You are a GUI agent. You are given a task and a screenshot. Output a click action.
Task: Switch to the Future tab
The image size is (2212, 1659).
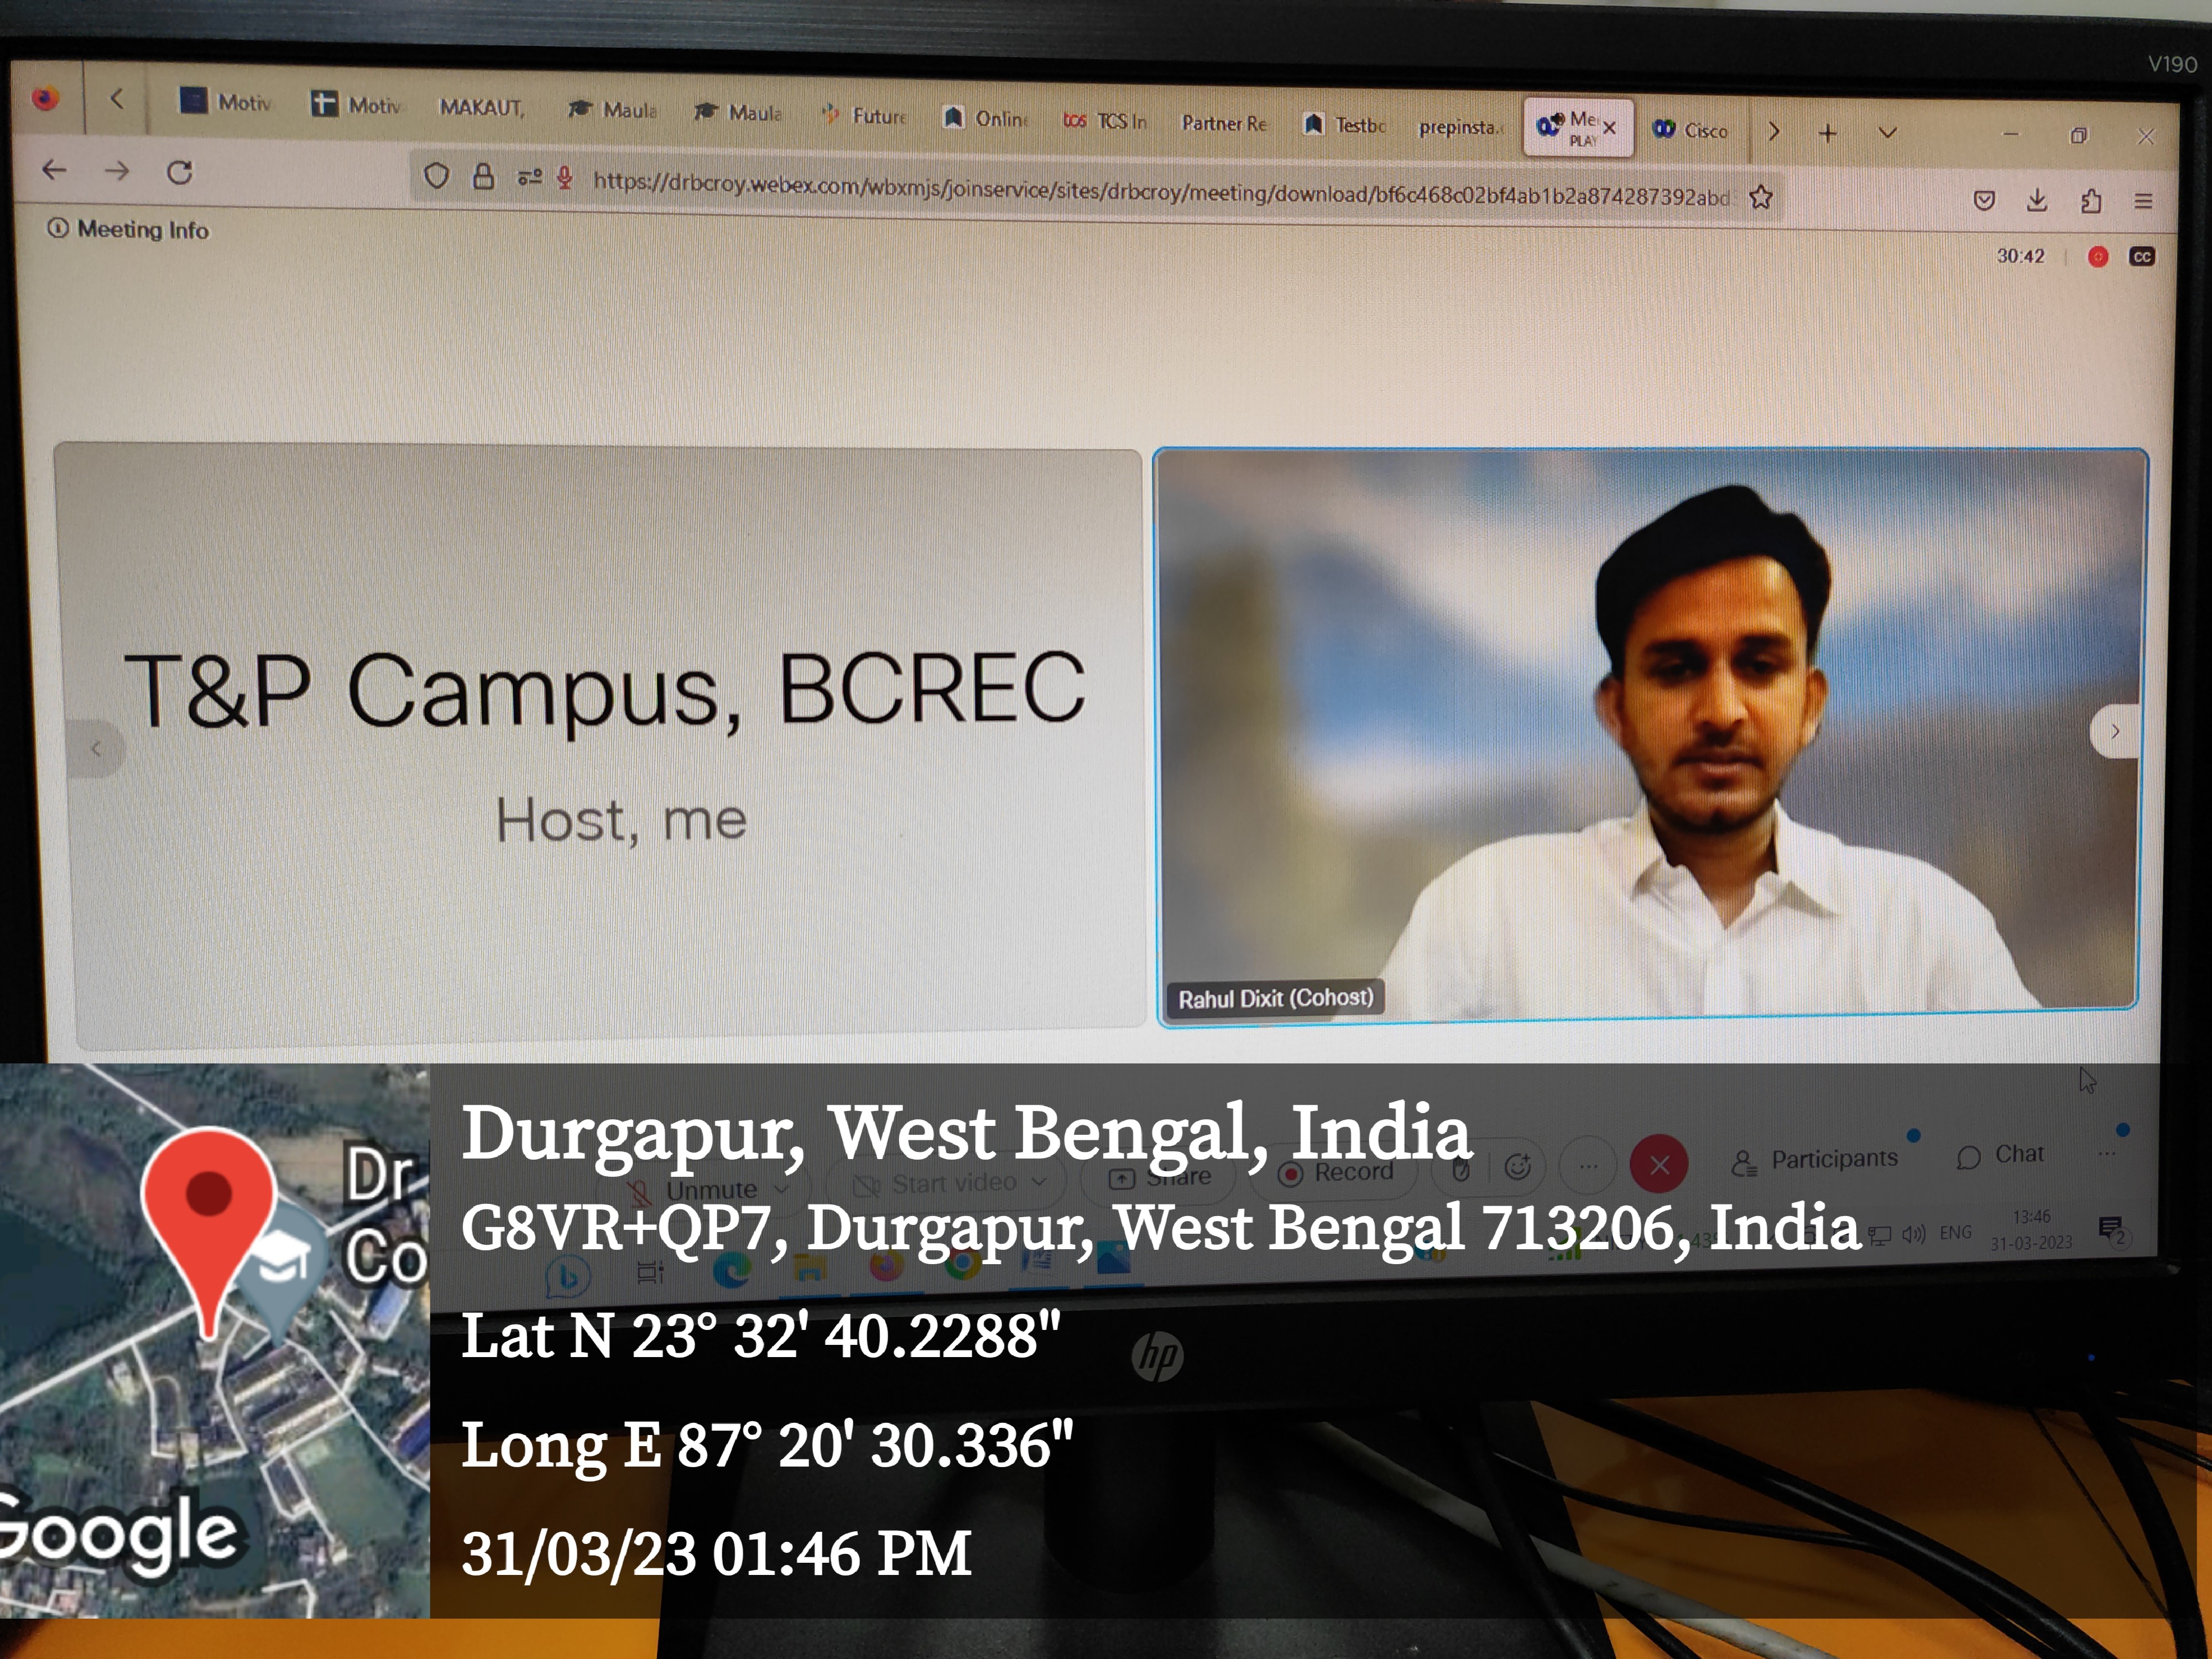coord(864,116)
